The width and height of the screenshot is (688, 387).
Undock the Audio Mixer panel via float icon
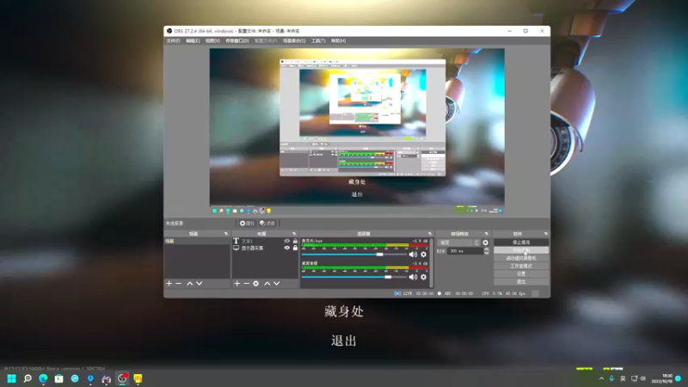pos(430,234)
